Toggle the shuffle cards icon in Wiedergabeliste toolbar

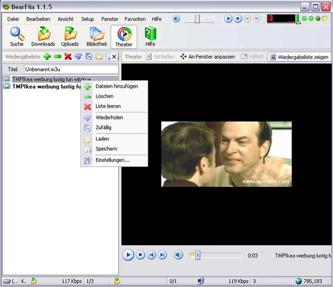[89, 56]
